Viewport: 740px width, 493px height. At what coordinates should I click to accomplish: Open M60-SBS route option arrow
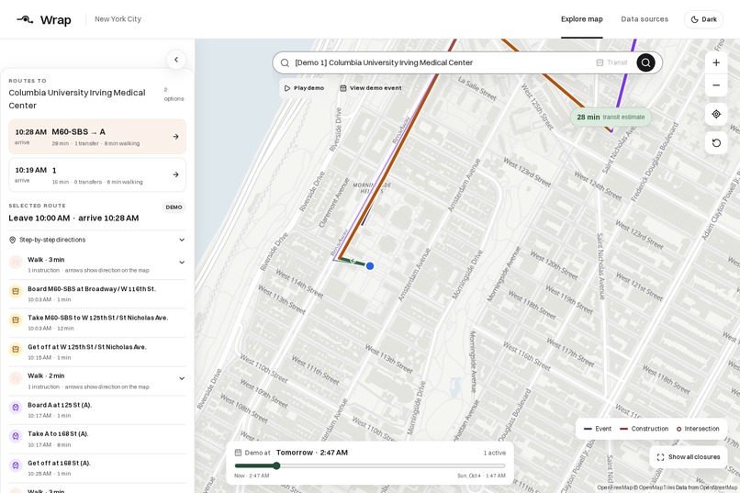[175, 137]
